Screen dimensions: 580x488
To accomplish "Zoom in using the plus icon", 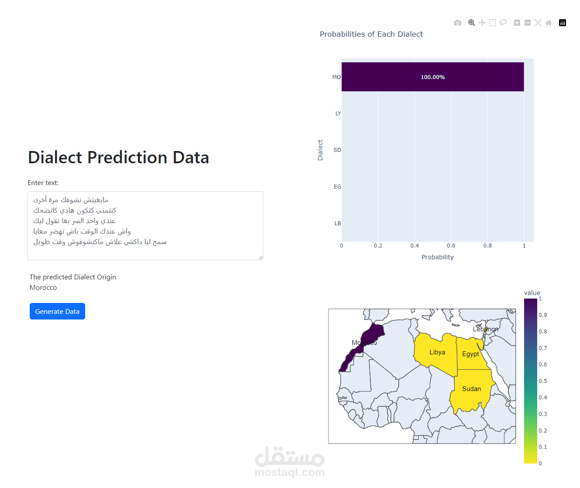I will click(x=517, y=23).
